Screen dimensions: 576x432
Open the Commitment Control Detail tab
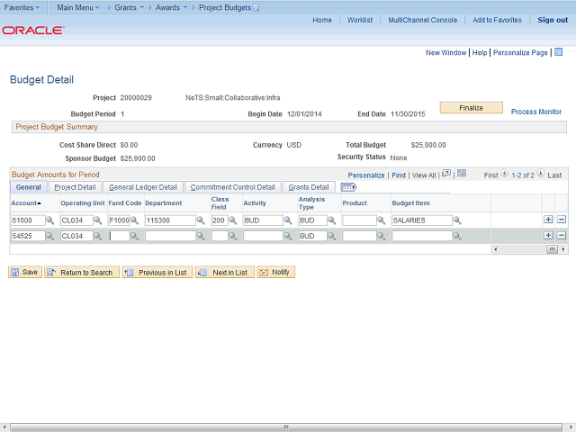click(x=233, y=187)
